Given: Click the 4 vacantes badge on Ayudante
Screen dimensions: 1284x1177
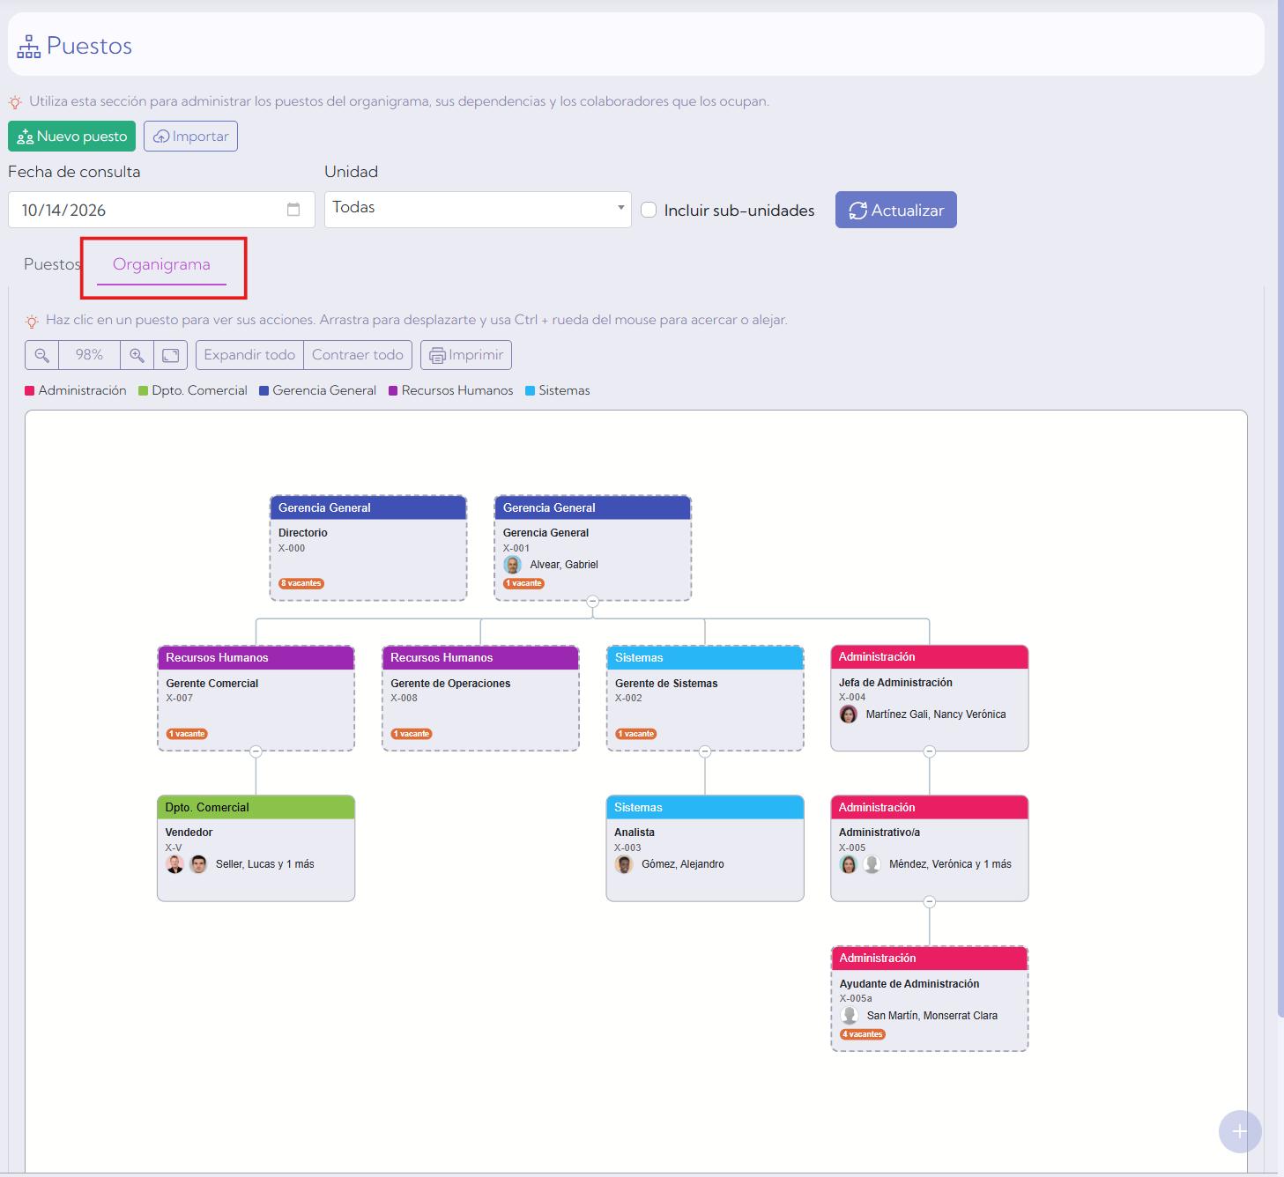Looking at the screenshot, I should click(863, 1034).
